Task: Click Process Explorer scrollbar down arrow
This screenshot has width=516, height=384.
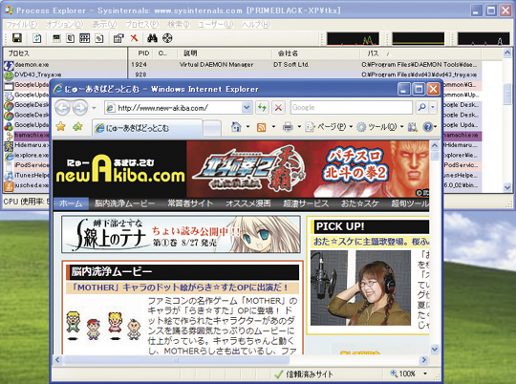Action: [507, 187]
